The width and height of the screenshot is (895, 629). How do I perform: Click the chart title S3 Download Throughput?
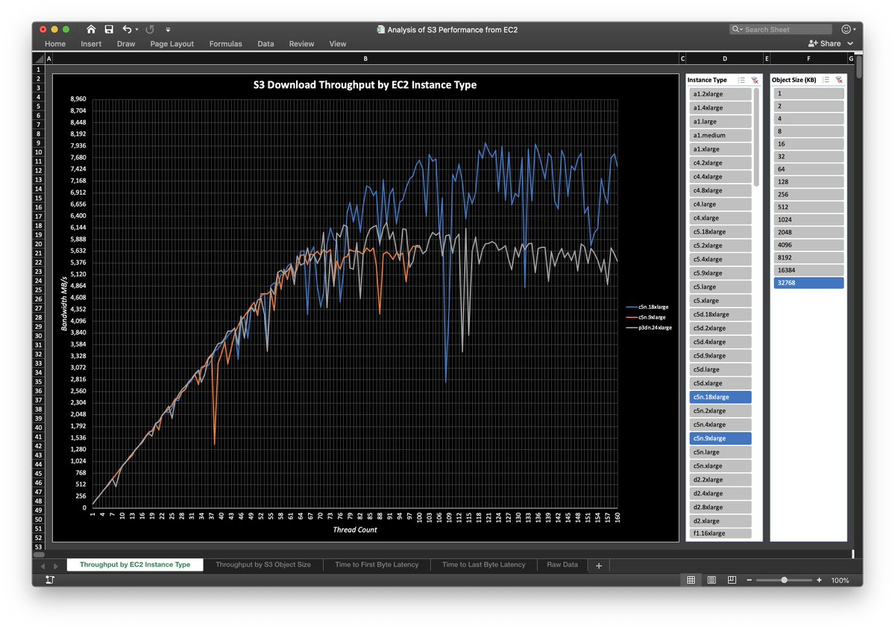365,84
